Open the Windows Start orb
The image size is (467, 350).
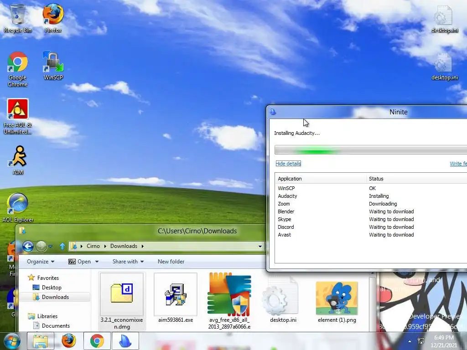12,341
